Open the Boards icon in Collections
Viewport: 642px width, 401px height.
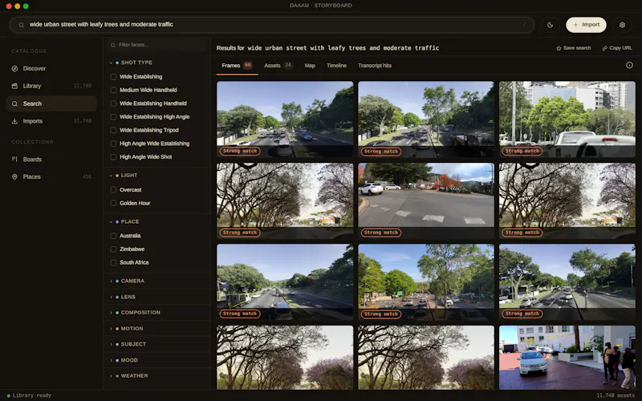[x=14, y=159]
